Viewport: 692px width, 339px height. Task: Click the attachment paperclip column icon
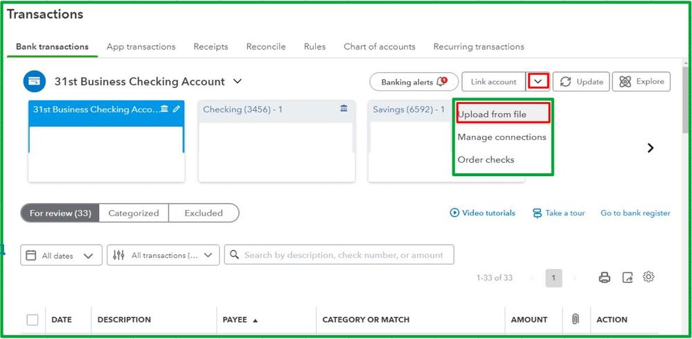pos(575,319)
